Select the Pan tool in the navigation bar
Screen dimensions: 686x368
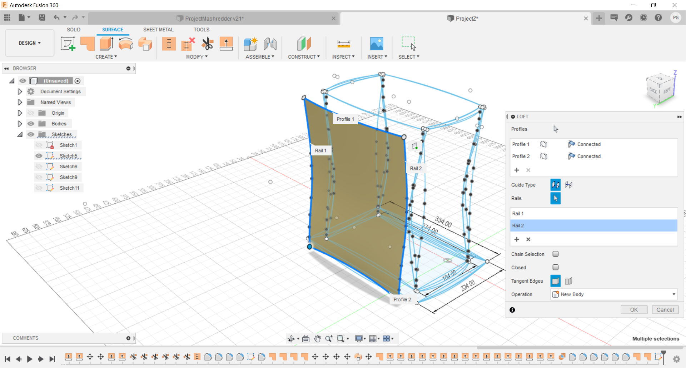317,338
